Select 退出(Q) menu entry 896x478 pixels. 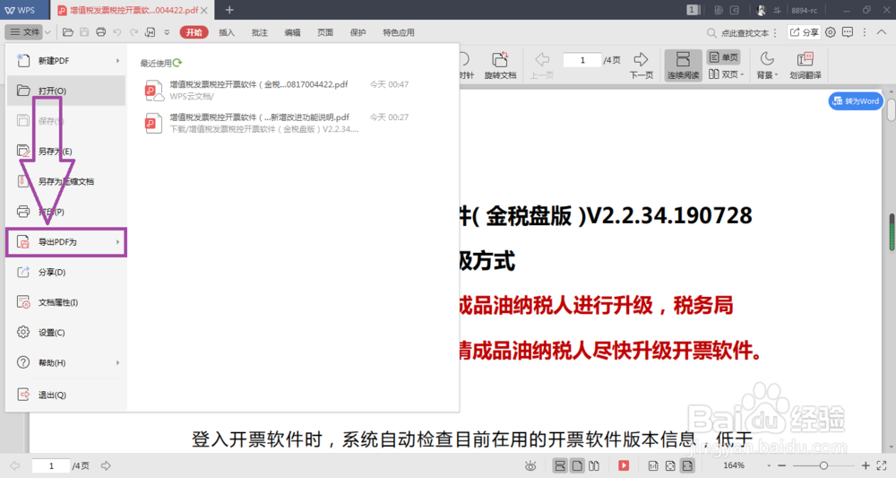(65, 395)
